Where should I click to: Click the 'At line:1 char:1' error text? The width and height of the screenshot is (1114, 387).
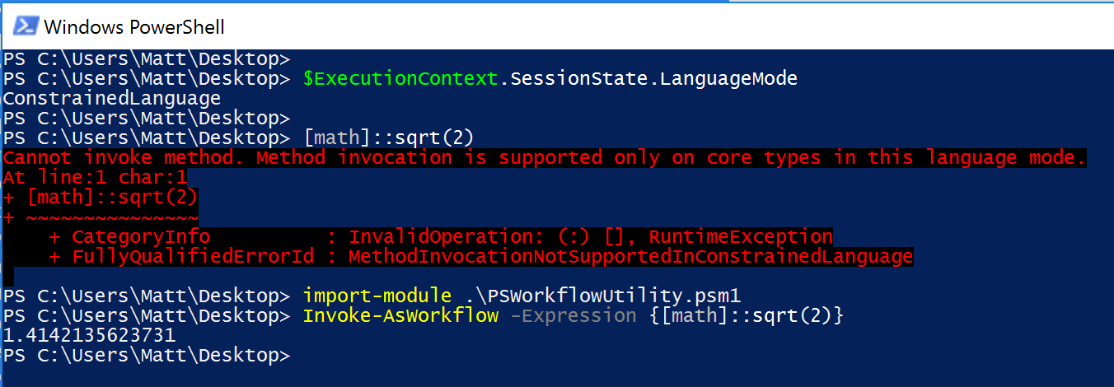96,177
